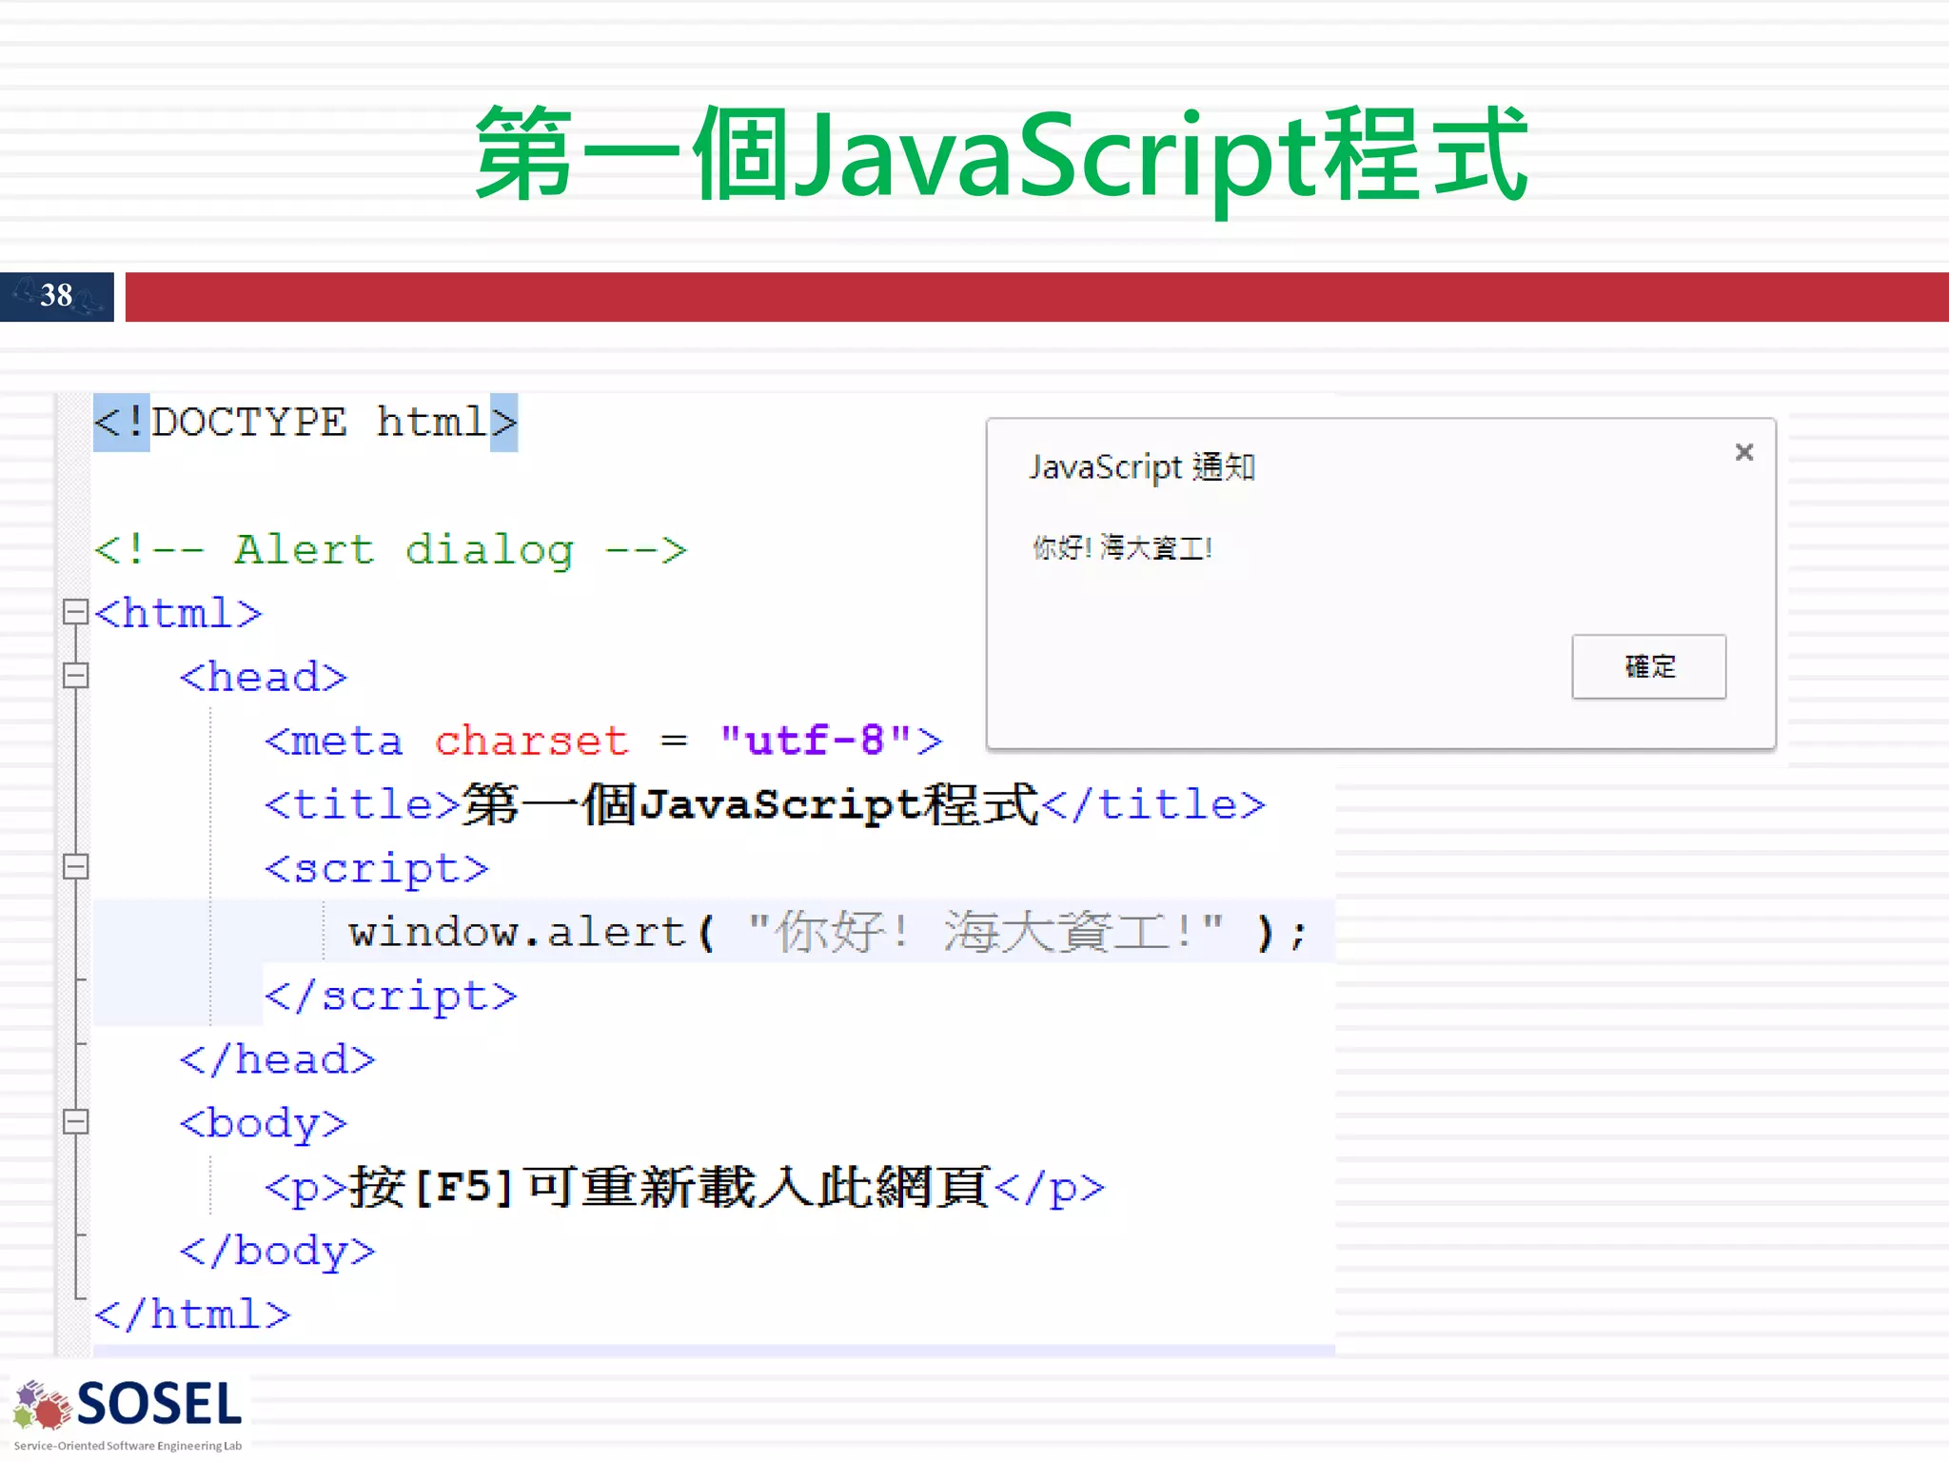1949x1462 pixels.
Task: Click the closing </body> tag
Action: tap(278, 1251)
